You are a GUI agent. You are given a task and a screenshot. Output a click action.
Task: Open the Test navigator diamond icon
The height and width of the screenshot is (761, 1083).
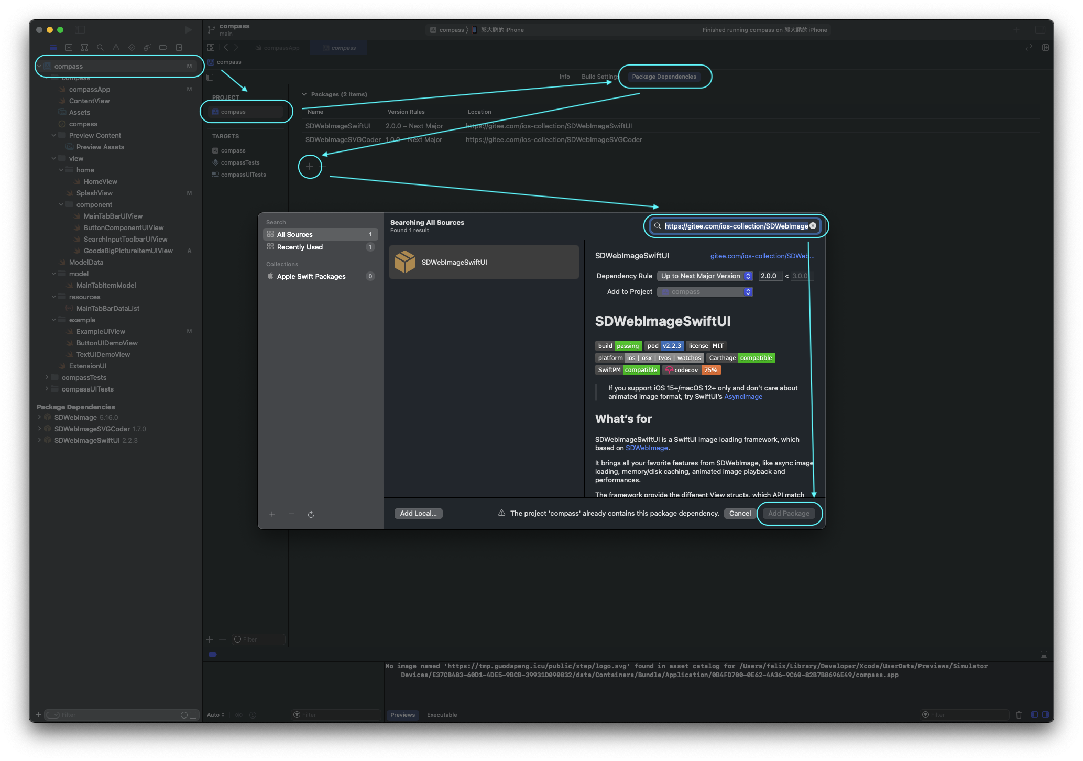(132, 48)
